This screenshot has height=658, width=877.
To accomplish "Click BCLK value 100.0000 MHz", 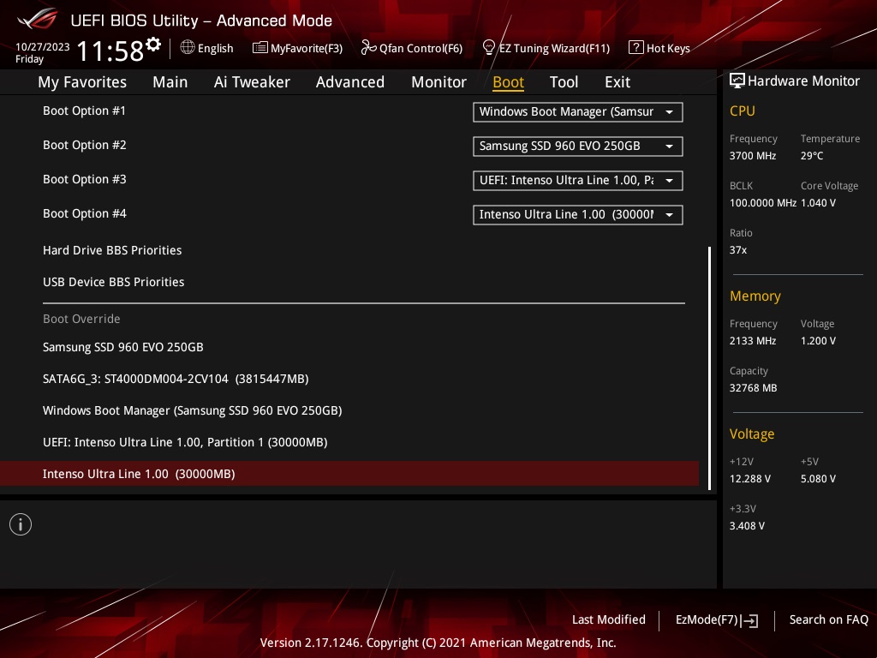I will tap(763, 202).
